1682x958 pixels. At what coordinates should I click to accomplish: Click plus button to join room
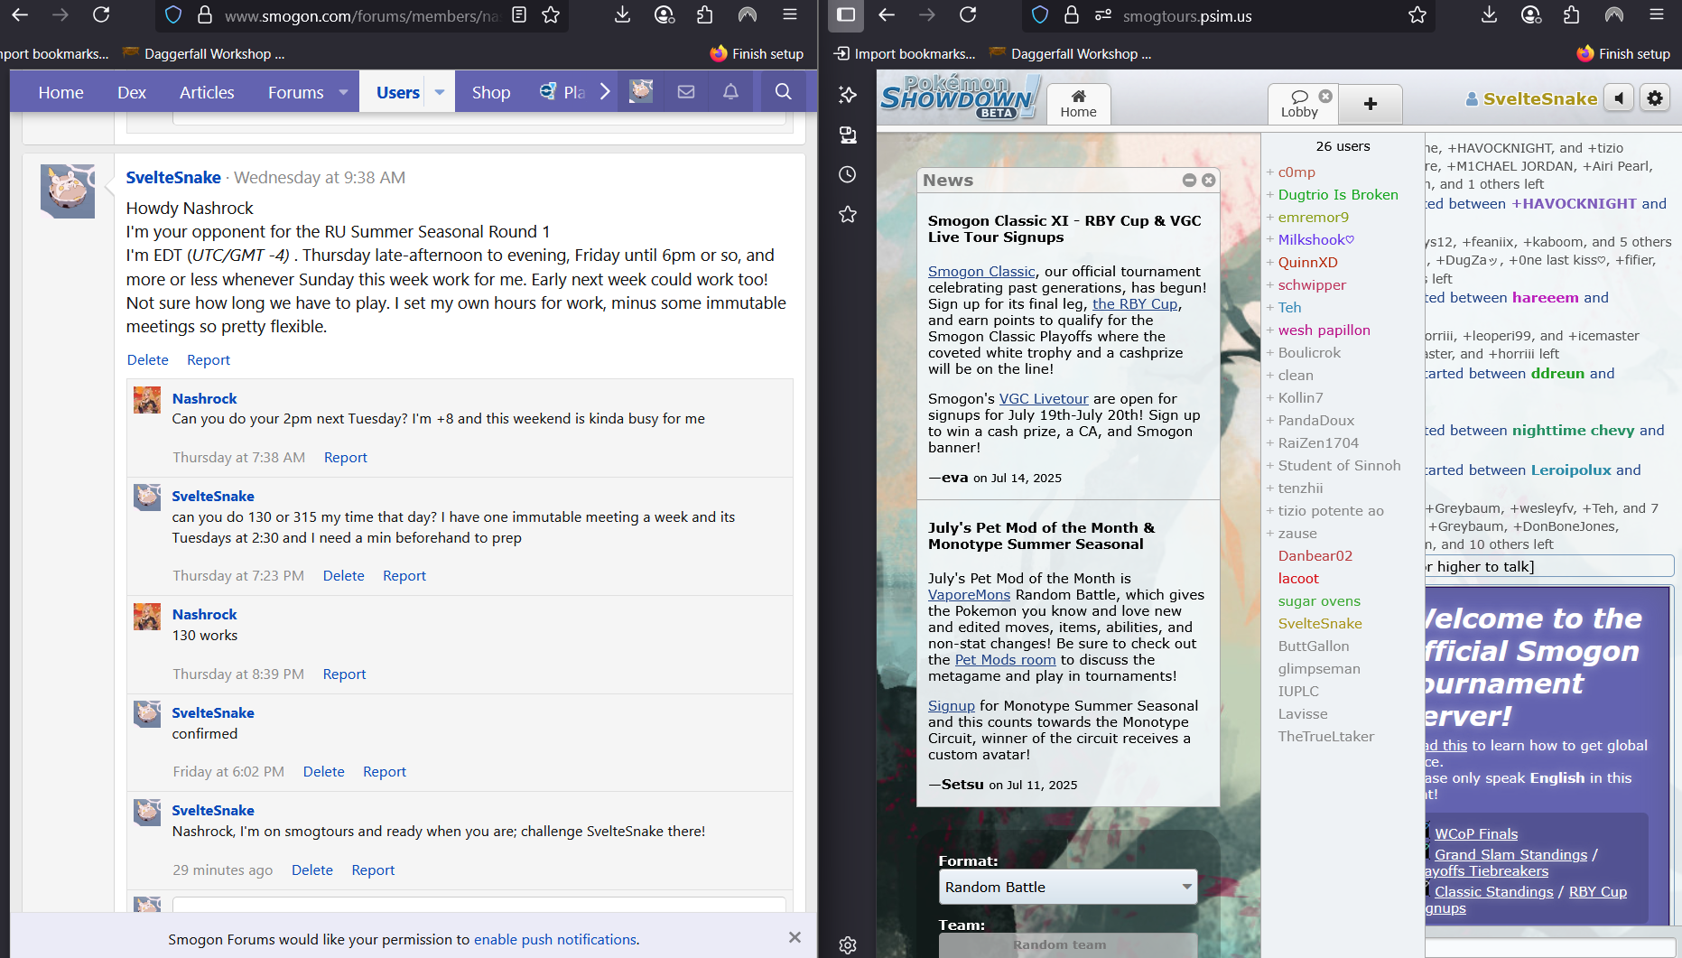[1371, 104]
